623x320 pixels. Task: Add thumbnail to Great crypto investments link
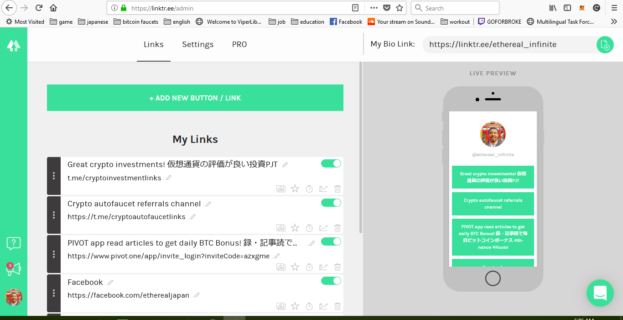click(x=281, y=189)
